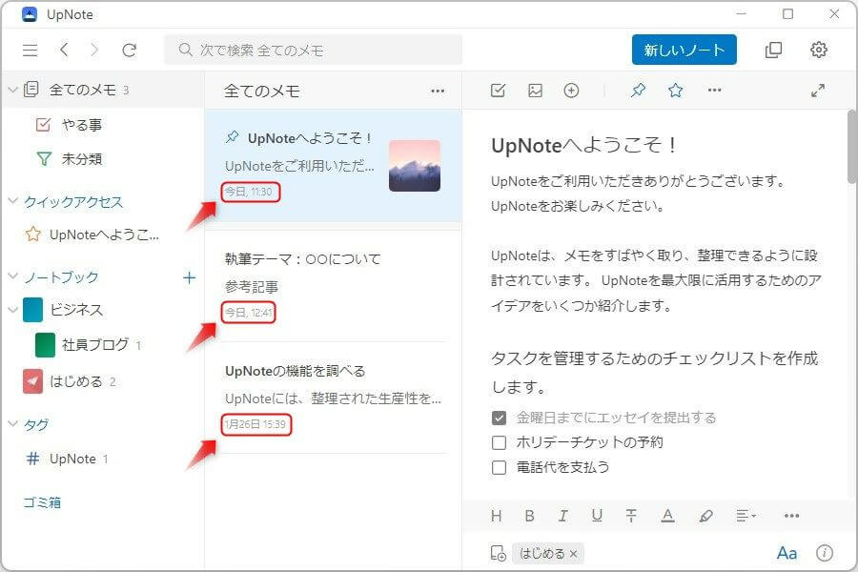Insert a checklist with the checkbox toolbar icon
858x572 pixels.
pos(498,91)
